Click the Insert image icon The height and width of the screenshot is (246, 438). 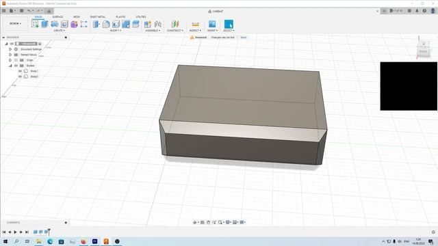click(x=212, y=24)
